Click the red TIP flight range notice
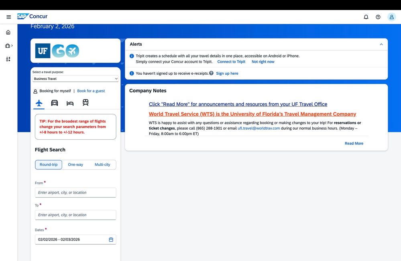Image resolution: width=401 pixels, height=261 pixels. pyautogui.click(x=75, y=126)
